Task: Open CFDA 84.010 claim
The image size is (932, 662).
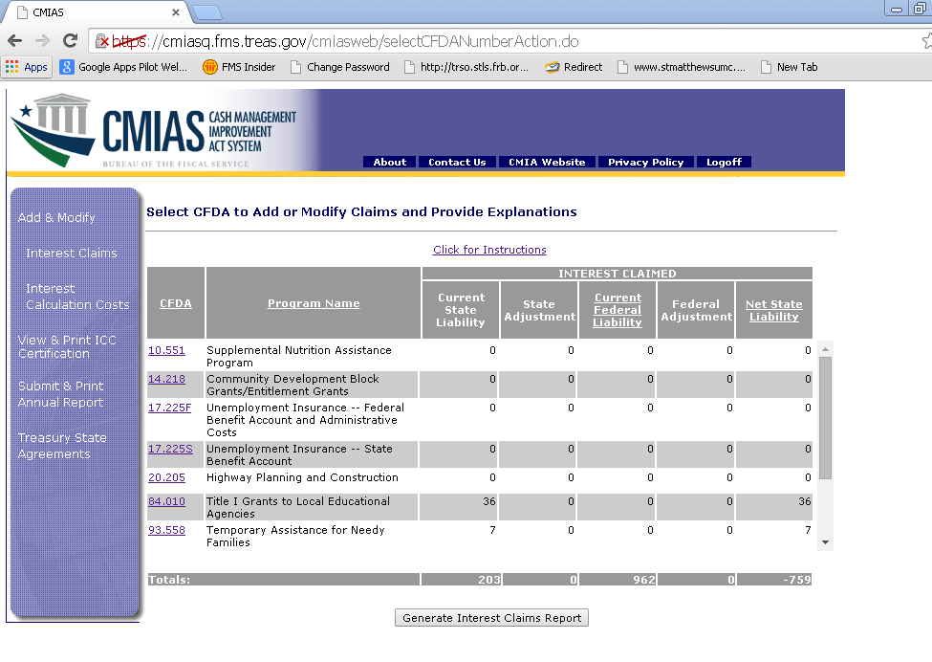Action: [x=166, y=501]
